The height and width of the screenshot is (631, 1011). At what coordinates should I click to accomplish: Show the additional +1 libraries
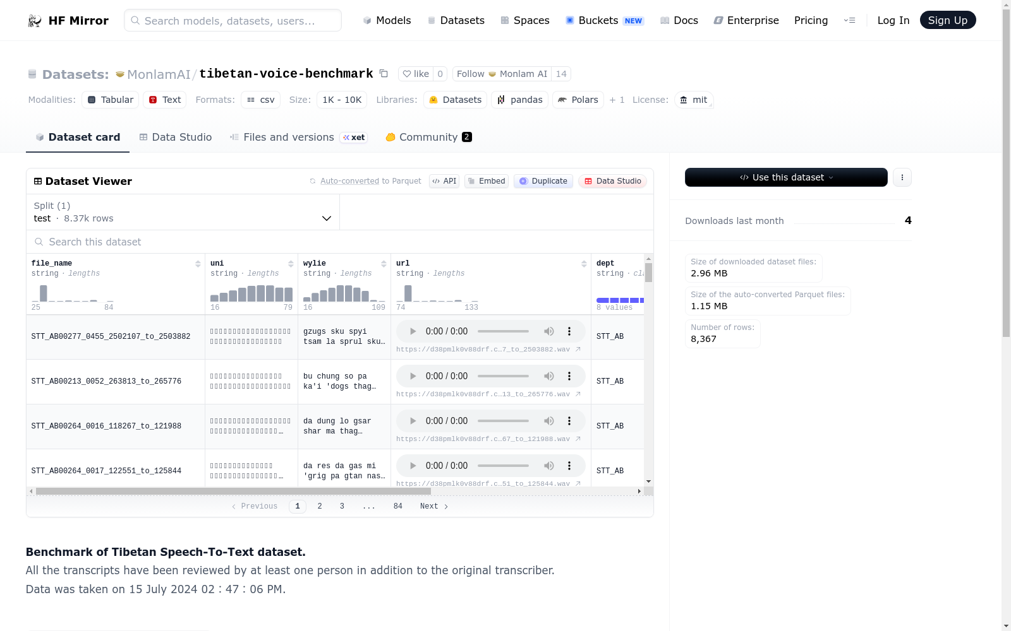pyautogui.click(x=617, y=100)
